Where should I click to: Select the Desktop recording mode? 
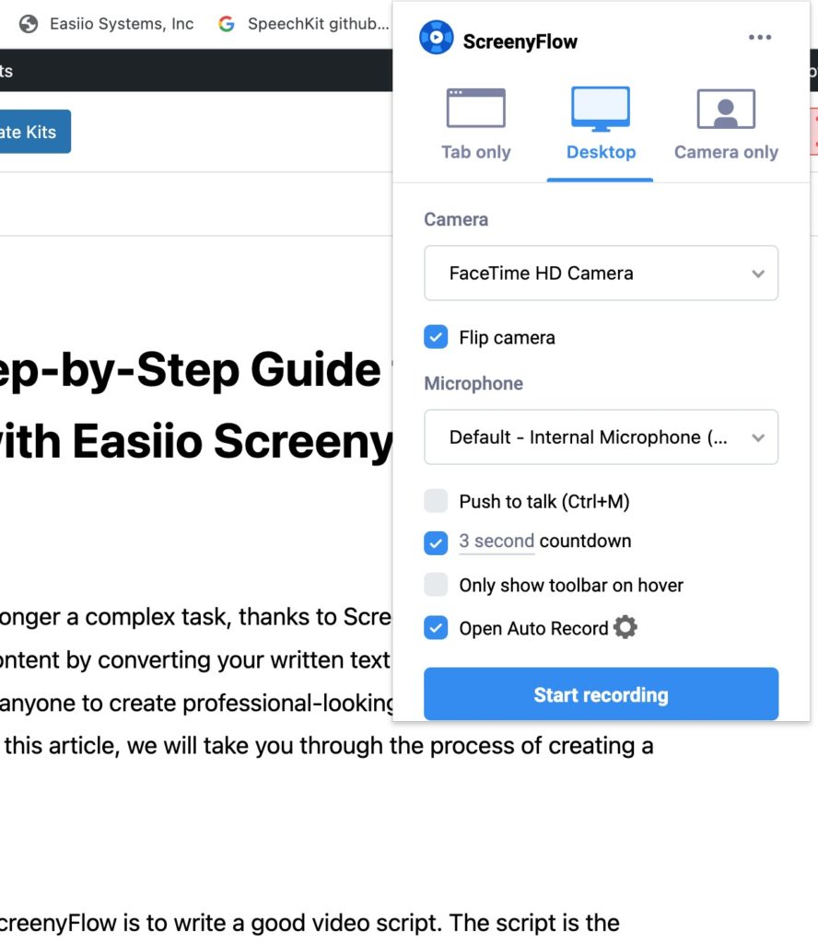coord(601,125)
